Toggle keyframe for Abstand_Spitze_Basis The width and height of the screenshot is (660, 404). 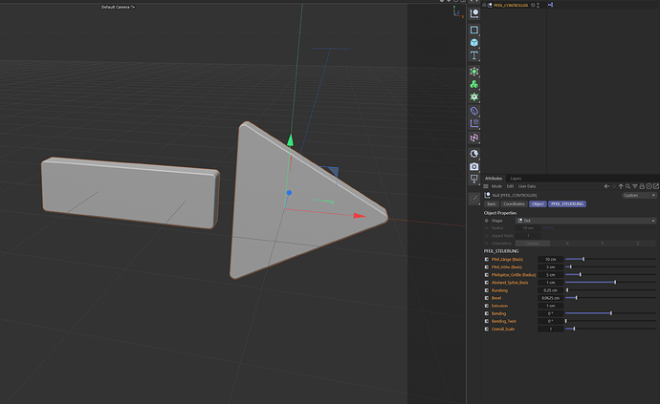click(x=487, y=283)
